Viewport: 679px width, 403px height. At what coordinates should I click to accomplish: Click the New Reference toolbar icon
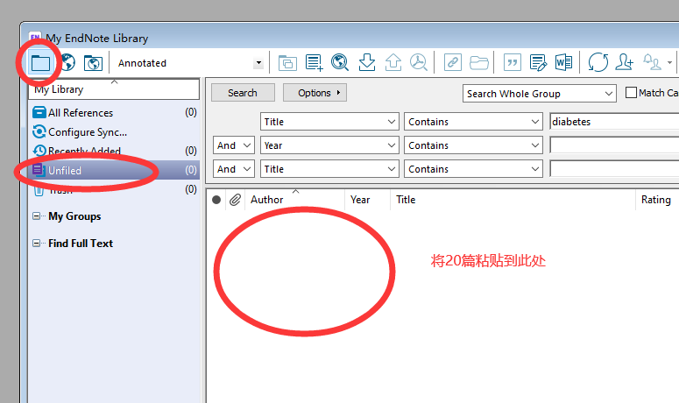(x=314, y=62)
